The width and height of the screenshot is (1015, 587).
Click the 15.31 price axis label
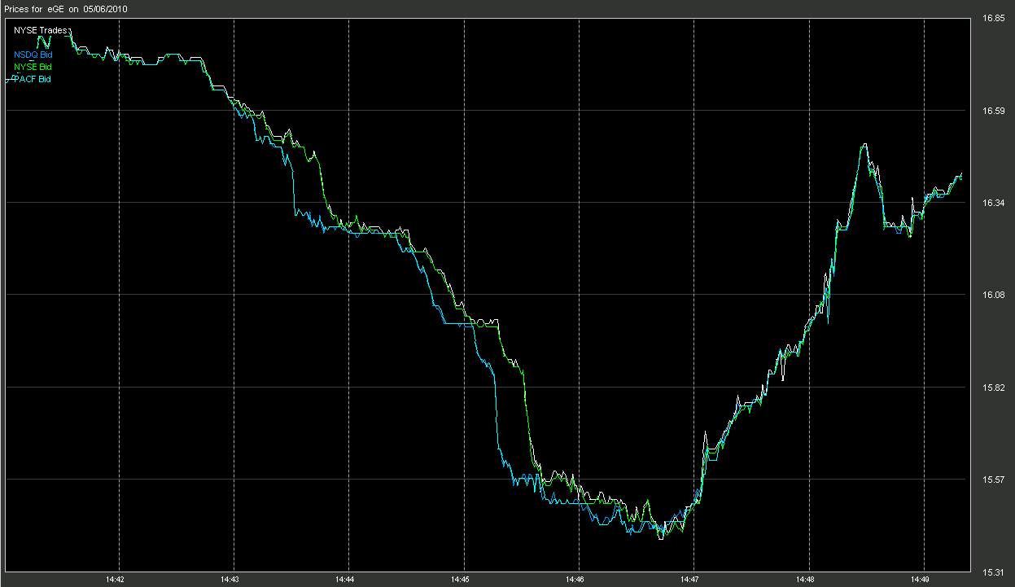tap(992, 572)
